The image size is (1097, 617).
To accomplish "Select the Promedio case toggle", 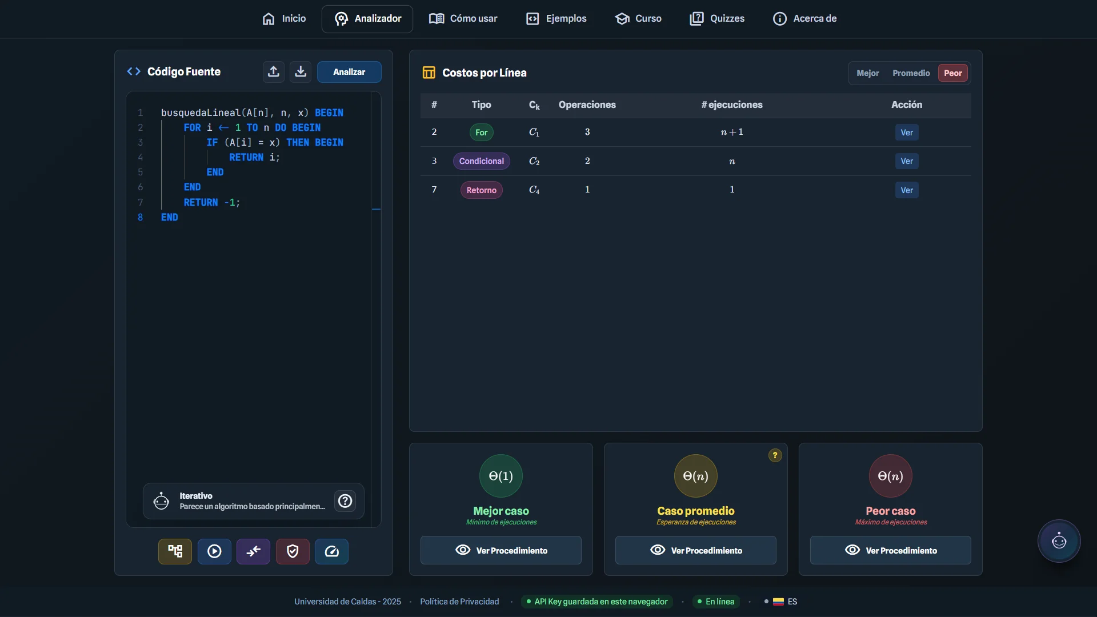I will [x=911, y=73].
